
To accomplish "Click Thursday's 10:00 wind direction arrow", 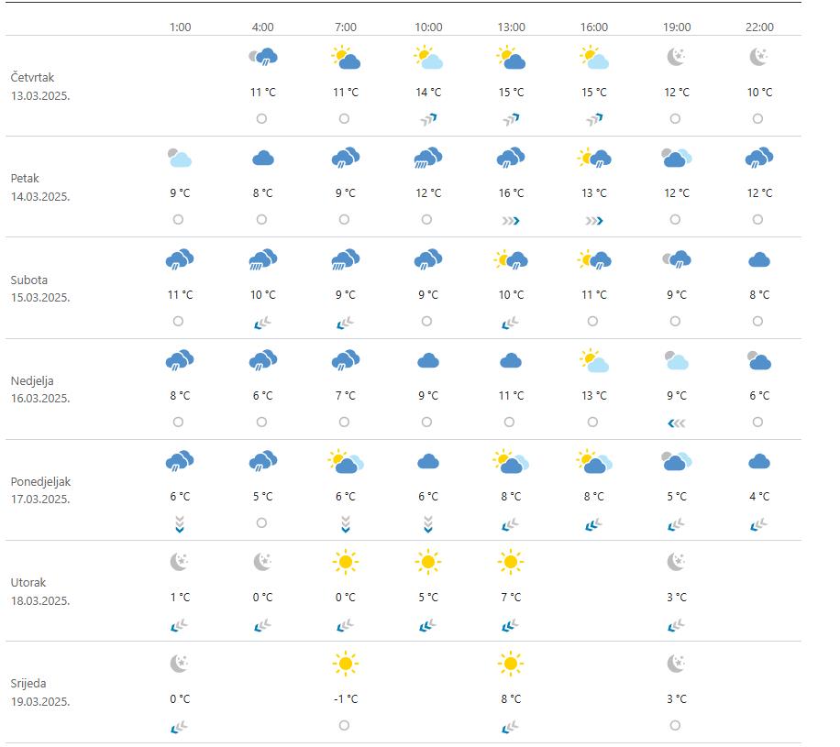I will pyautogui.click(x=427, y=119).
